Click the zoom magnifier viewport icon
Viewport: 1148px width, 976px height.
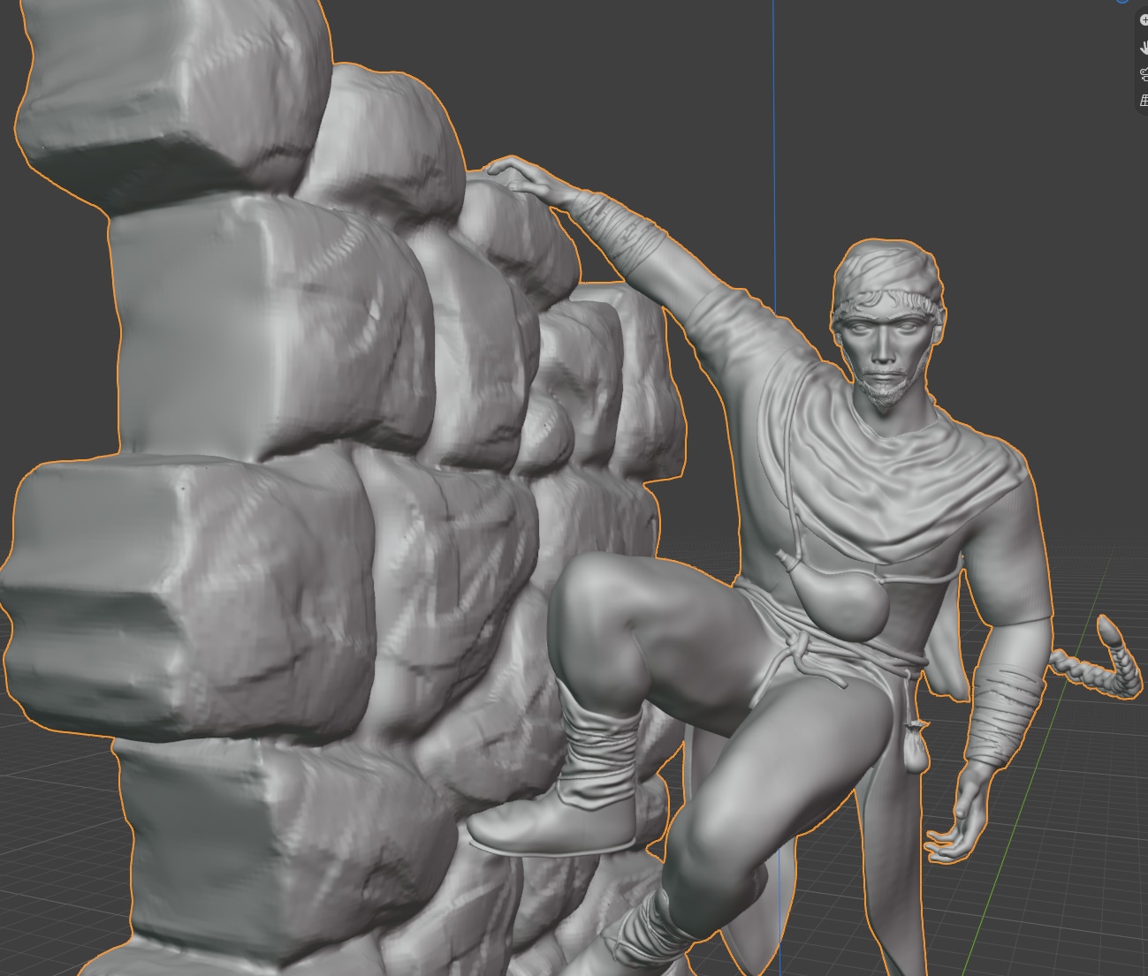(1144, 20)
